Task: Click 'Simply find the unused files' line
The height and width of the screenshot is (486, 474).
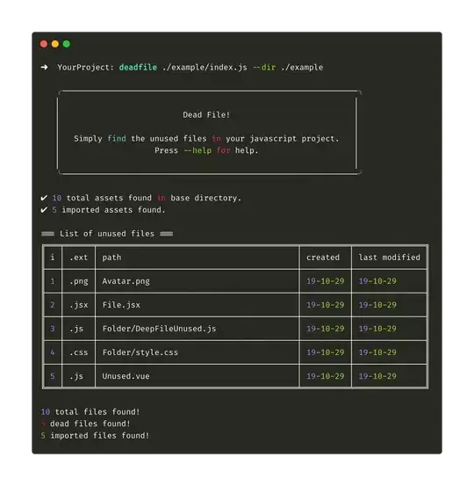Action: (x=206, y=139)
